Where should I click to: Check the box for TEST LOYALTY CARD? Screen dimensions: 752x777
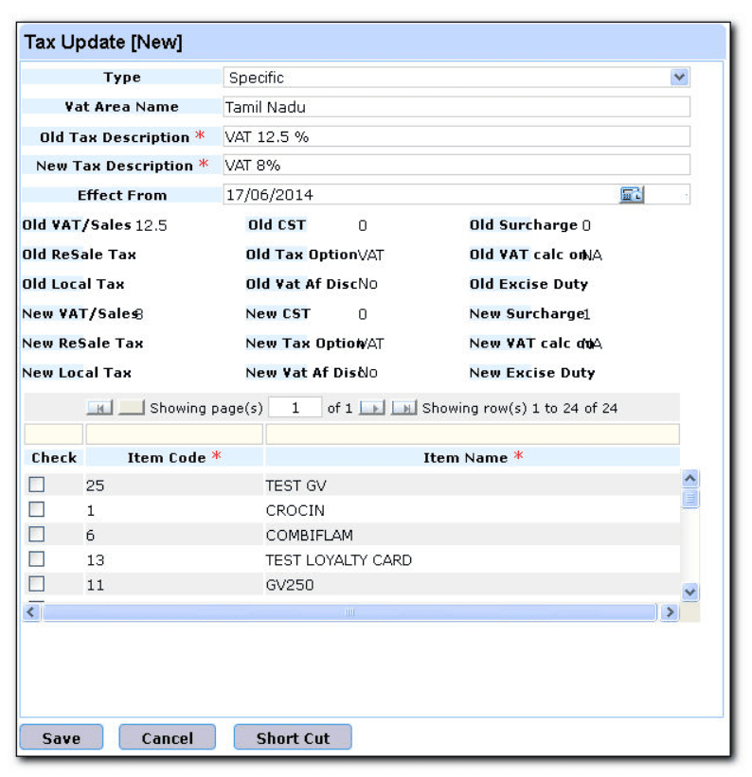click(x=37, y=559)
